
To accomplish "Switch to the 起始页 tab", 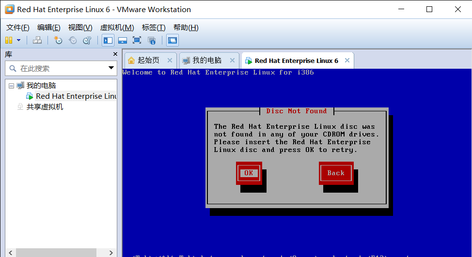I will click(x=148, y=60).
